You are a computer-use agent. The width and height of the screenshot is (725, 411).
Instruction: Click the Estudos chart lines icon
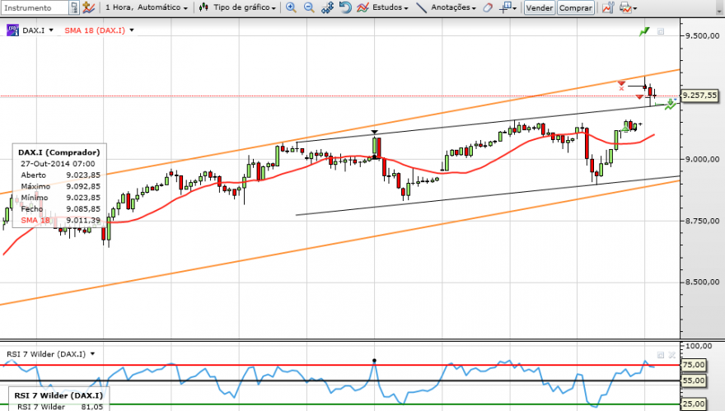tap(363, 7)
